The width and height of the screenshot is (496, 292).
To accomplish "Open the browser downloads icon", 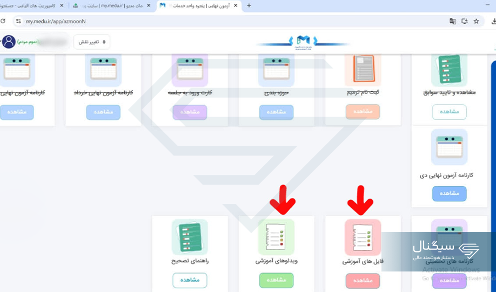I will click(x=493, y=21).
